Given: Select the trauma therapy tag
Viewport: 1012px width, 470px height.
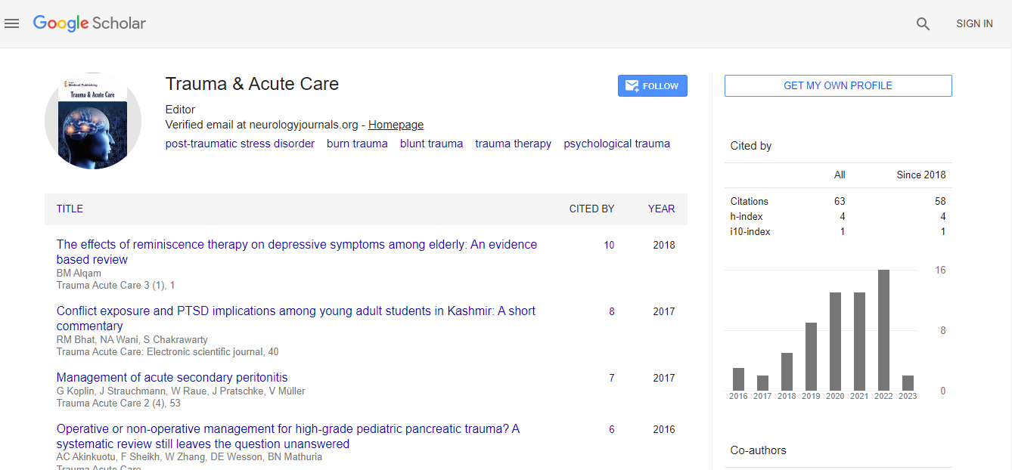Looking at the screenshot, I should click(x=513, y=144).
